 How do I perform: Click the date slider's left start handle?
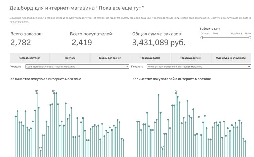tap(201, 38)
